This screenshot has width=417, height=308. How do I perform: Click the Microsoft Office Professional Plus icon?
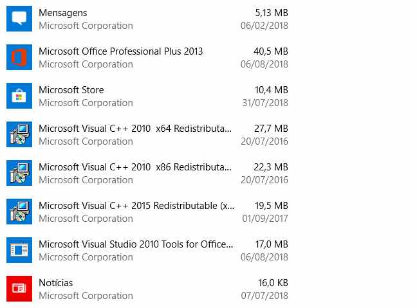[x=19, y=57]
